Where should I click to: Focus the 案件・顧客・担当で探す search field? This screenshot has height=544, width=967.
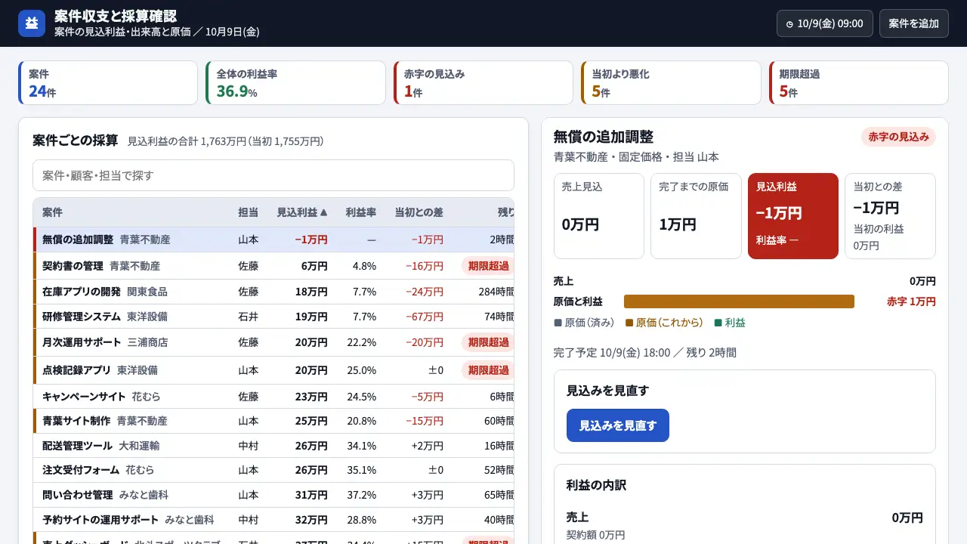click(273, 175)
